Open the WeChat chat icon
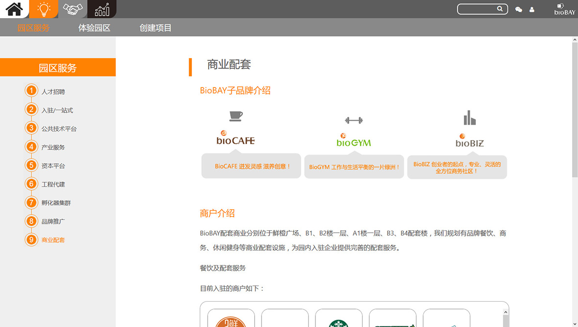This screenshot has height=327, width=578. click(x=519, y=10)
